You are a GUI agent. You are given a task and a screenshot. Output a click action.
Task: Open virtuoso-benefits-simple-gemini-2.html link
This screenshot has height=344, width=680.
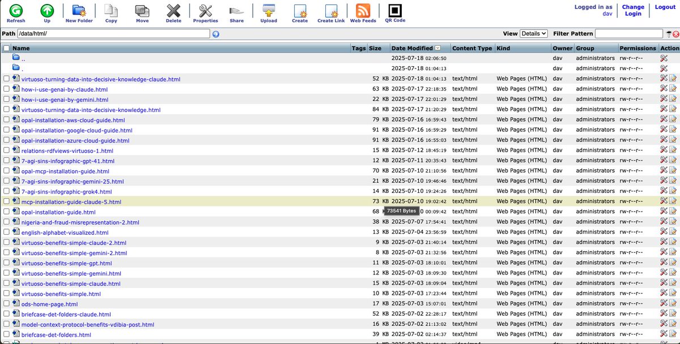74,253
